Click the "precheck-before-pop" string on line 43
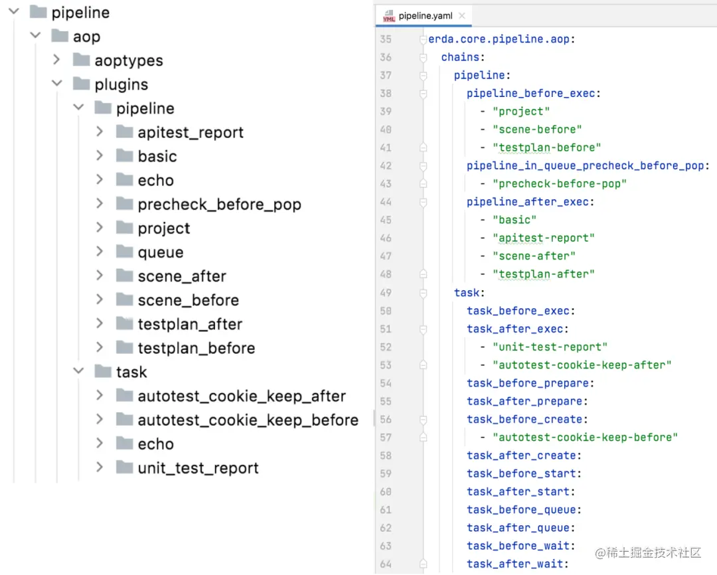Screen dimensions: 717x575 tap(559, 184)
